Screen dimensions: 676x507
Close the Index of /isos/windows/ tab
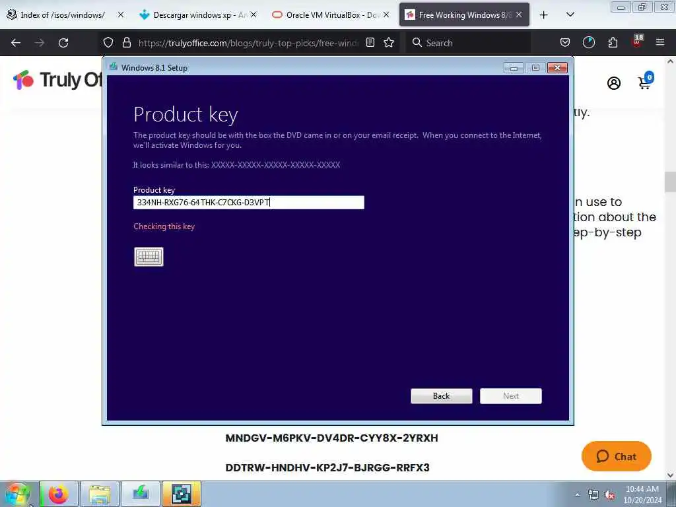[x=121, y=15]
